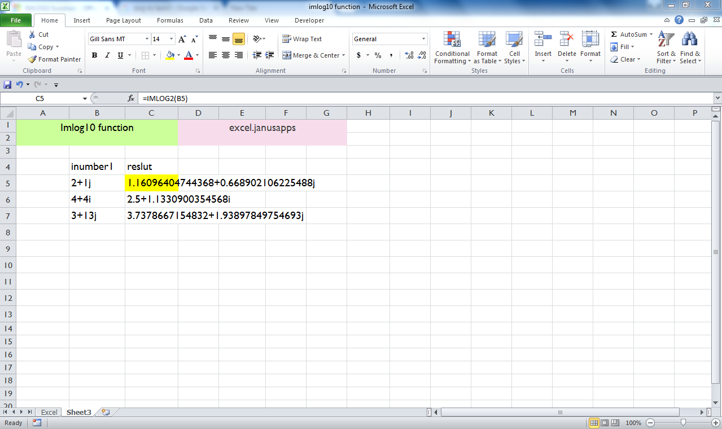This screenshot has height=429, width=722.
Task: Toggle Italic formatting
Action: pyautogui.click(x=107, y=55)
